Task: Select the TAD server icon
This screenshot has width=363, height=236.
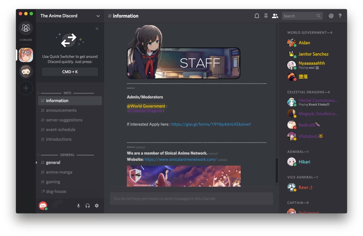Action: 26,55
